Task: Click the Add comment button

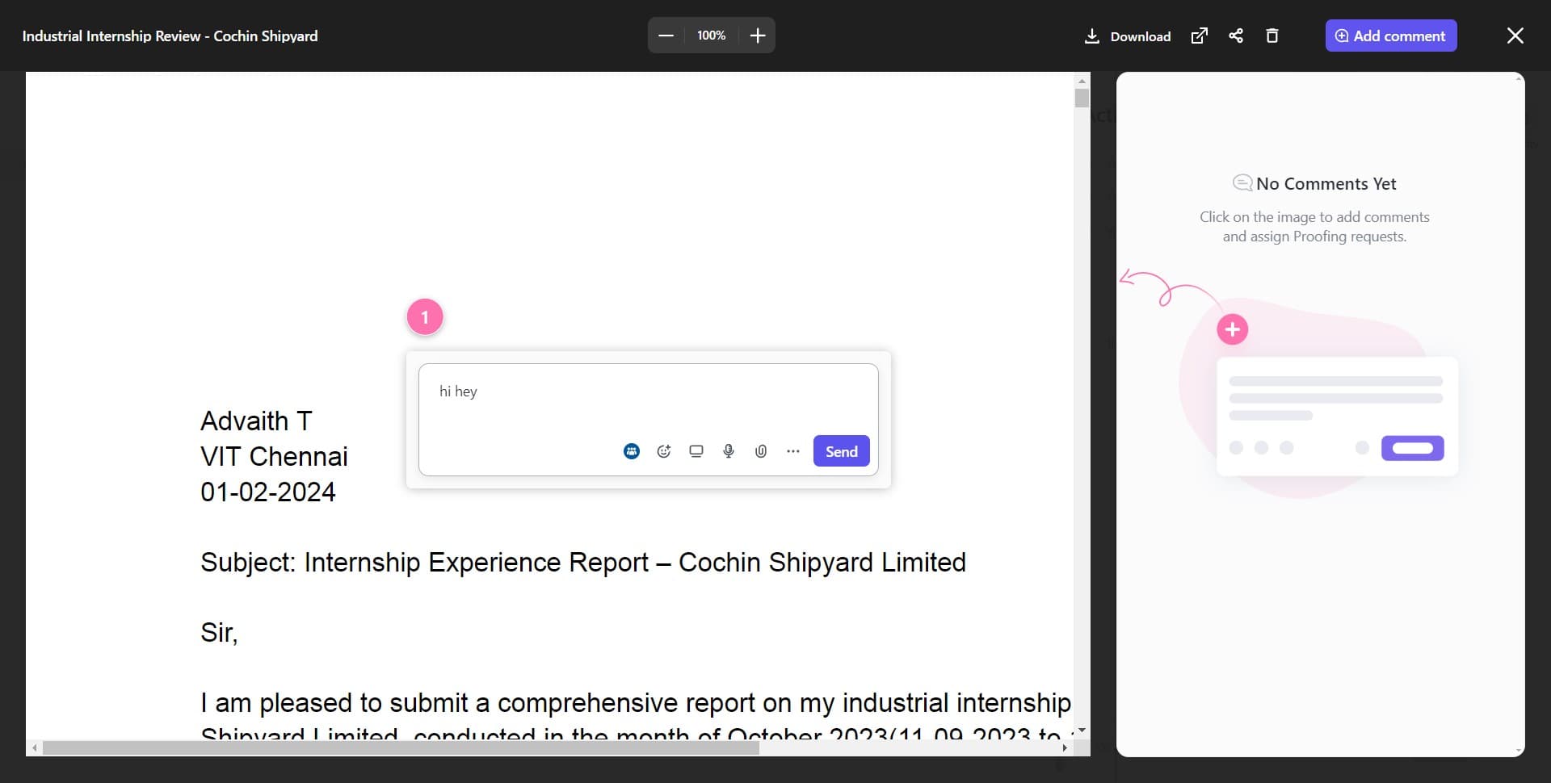Action: point(1390,36)
